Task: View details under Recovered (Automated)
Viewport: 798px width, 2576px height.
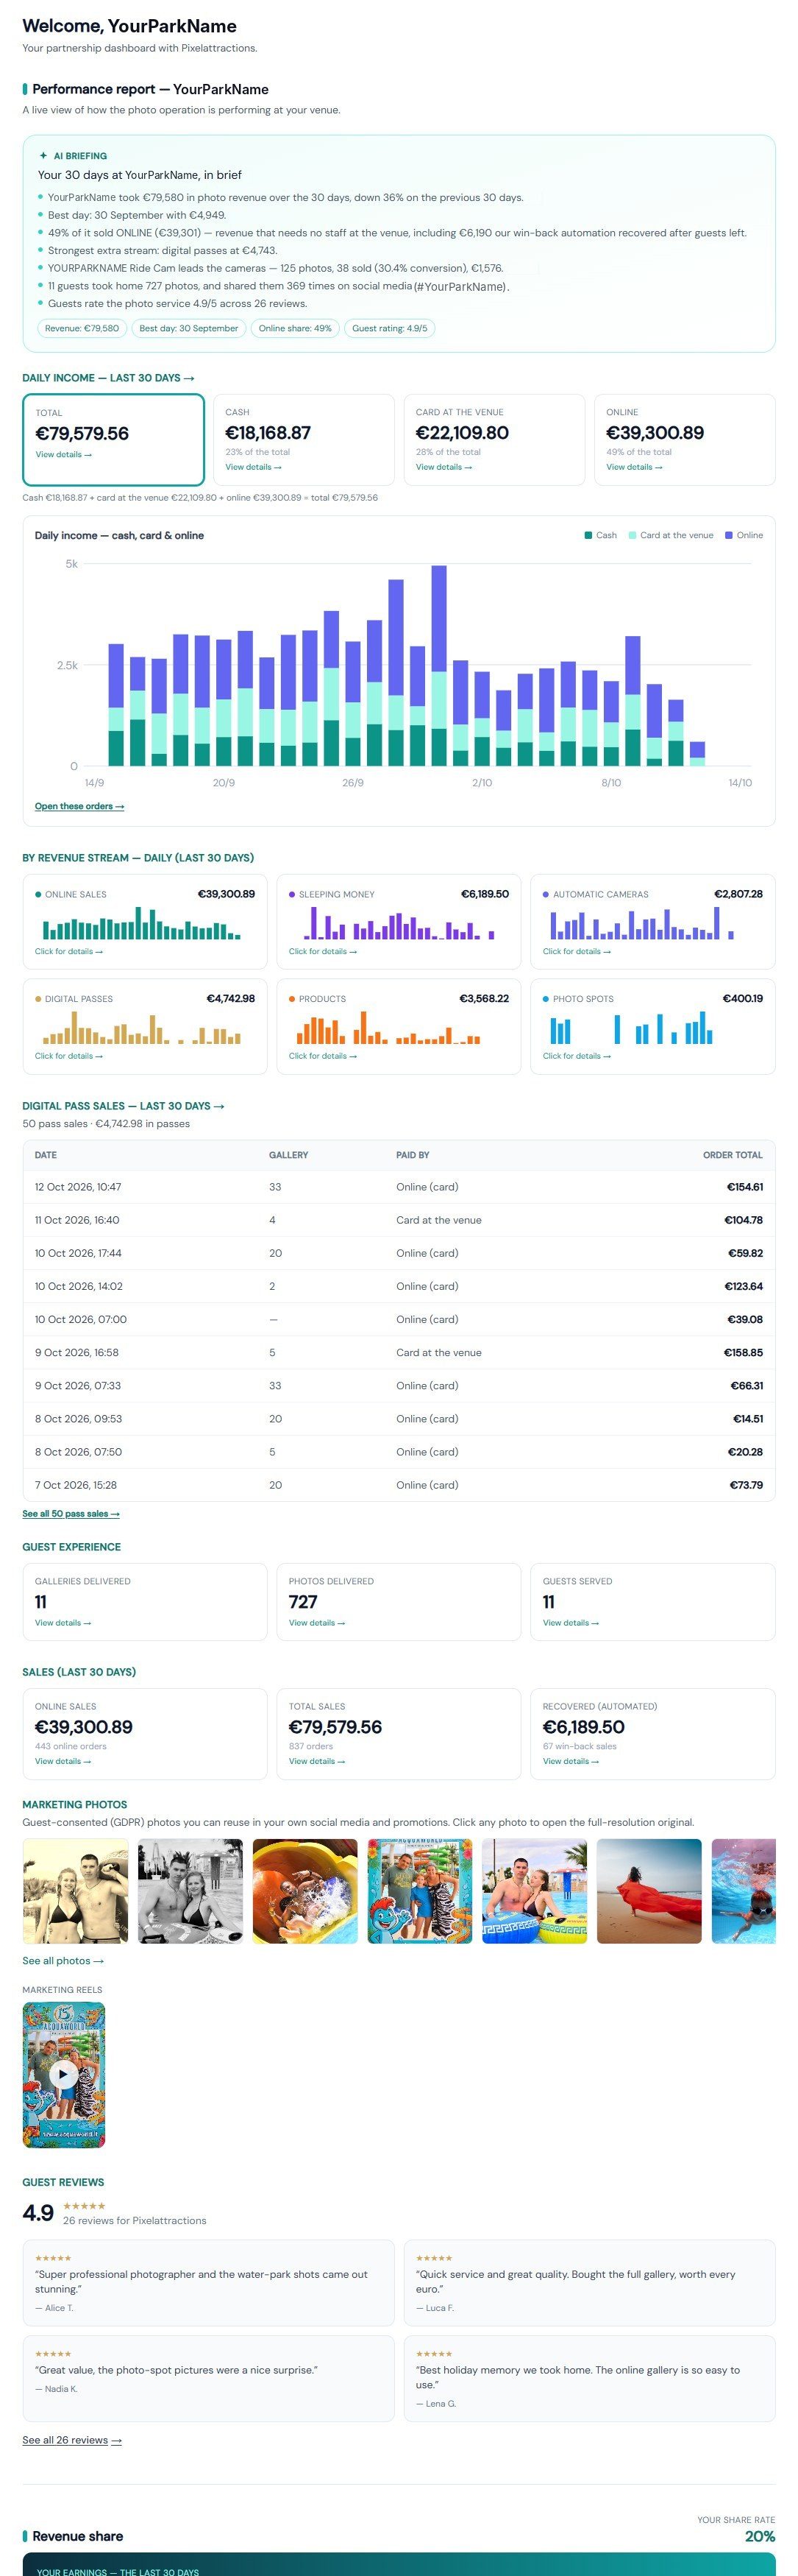Action: (x=570, y=1761)
